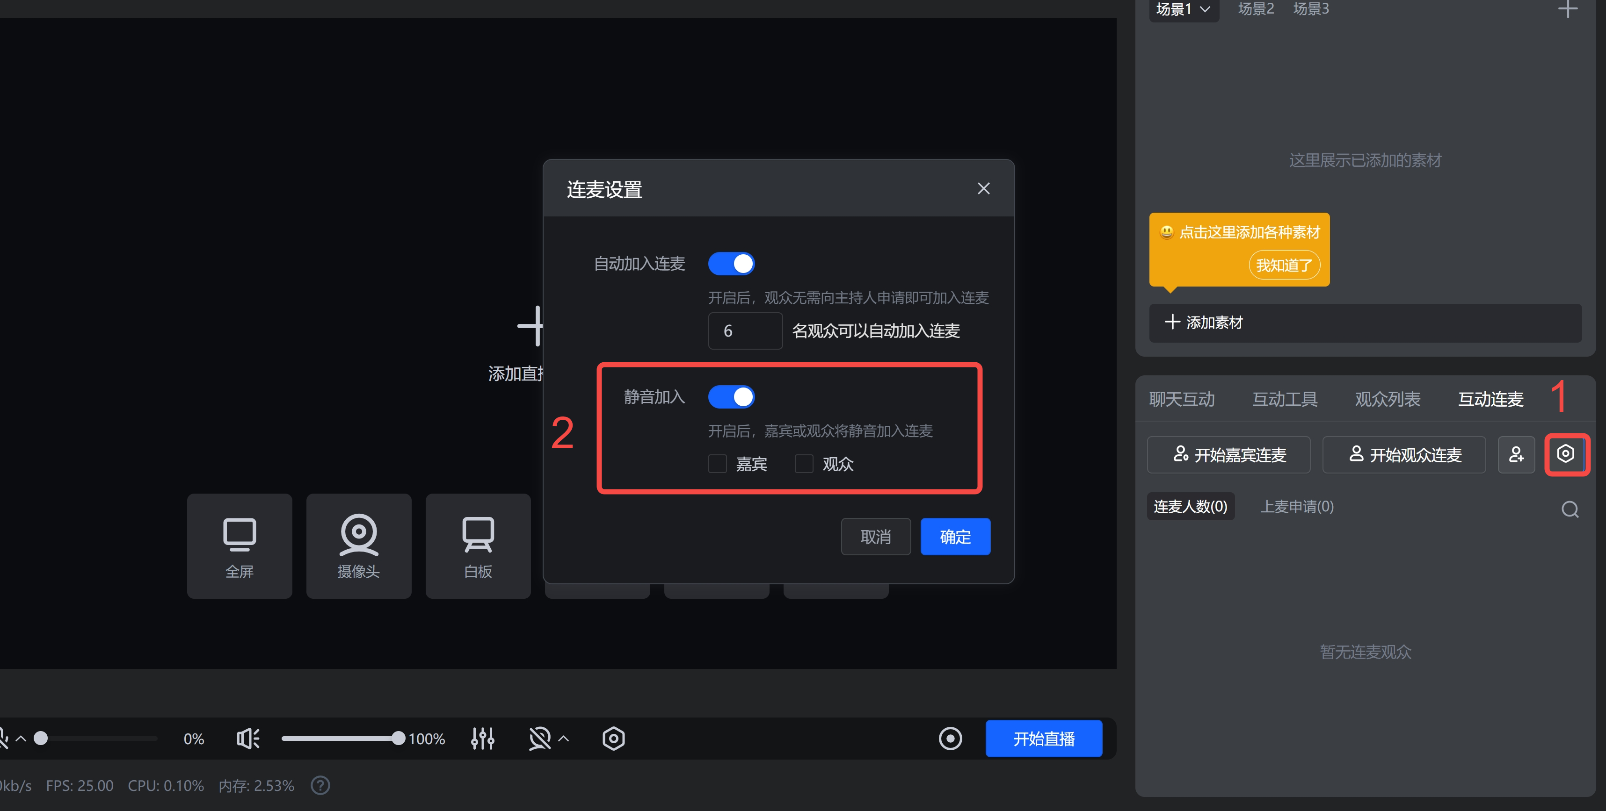Open the audio mixer sliders icon
1606x811 pixels.
(482, 739)
